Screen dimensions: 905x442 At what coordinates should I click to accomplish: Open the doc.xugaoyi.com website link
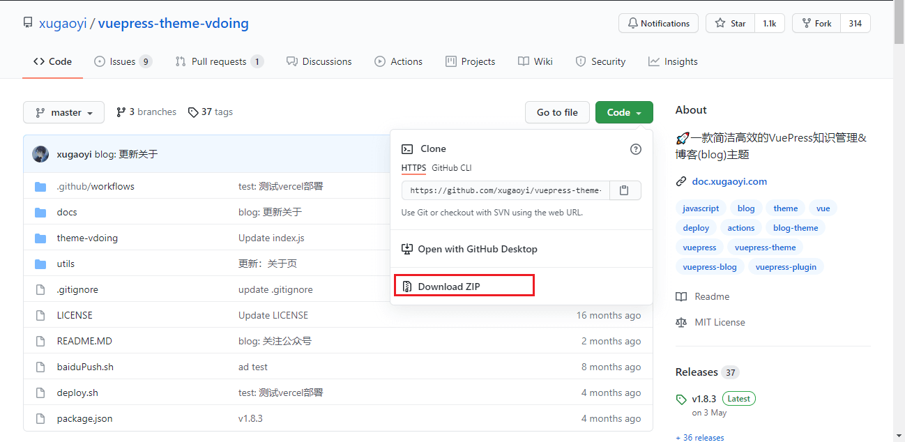[729, 181]
